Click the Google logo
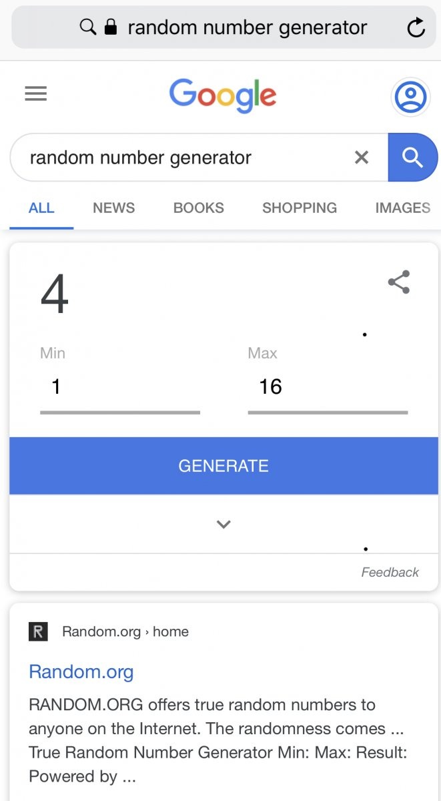The width and height of the screenshot is (441, 801). click(223, 96)
